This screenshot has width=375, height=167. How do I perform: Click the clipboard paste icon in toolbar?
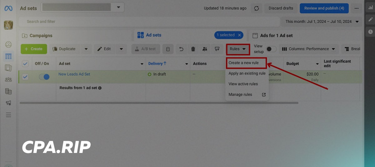coord(168,49)
